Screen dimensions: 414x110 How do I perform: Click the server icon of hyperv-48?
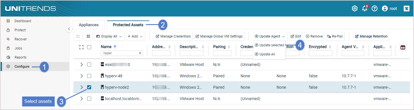pos(103,76)
